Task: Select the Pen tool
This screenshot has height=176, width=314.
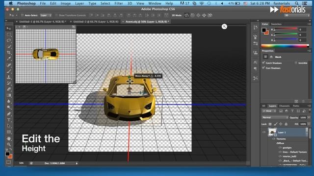Action: (9, 114)
